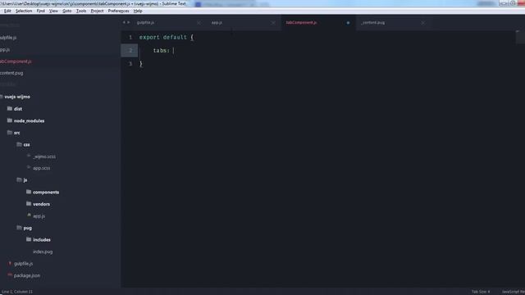Click the package.json file icon
Image resolution: width=525 pixels, height=295 pixels.
[x=10, y=275]
